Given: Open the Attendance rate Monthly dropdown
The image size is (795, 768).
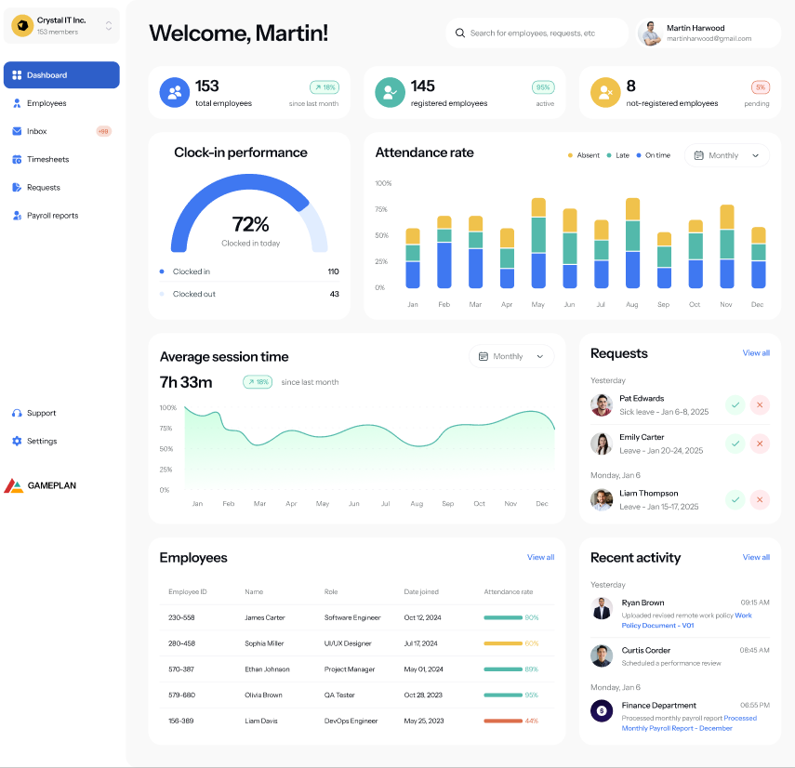Looking at the screenshot, I should tap(727, 155).
